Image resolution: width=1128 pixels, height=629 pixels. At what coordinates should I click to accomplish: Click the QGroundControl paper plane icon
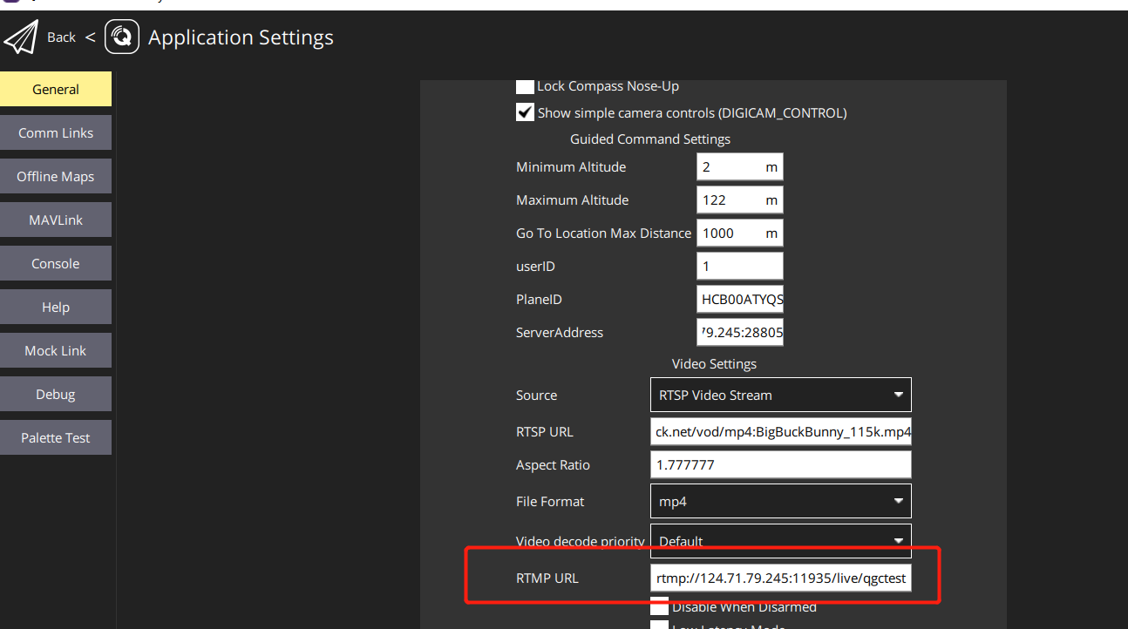pos(21,37)
